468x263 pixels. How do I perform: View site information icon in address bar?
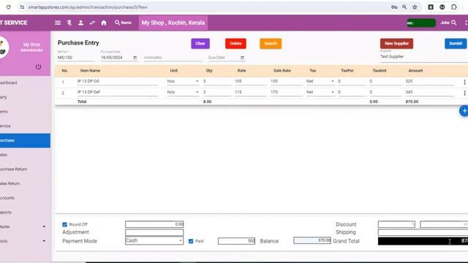pyautogui.click(x=22, y=7)
